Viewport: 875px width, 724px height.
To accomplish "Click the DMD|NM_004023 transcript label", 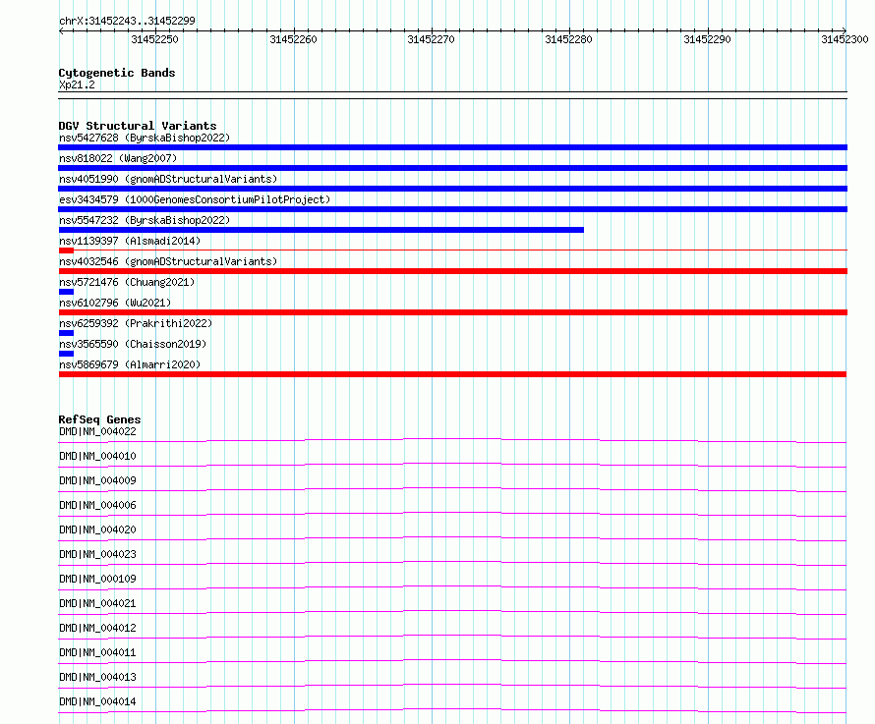I will click(97, 554).
